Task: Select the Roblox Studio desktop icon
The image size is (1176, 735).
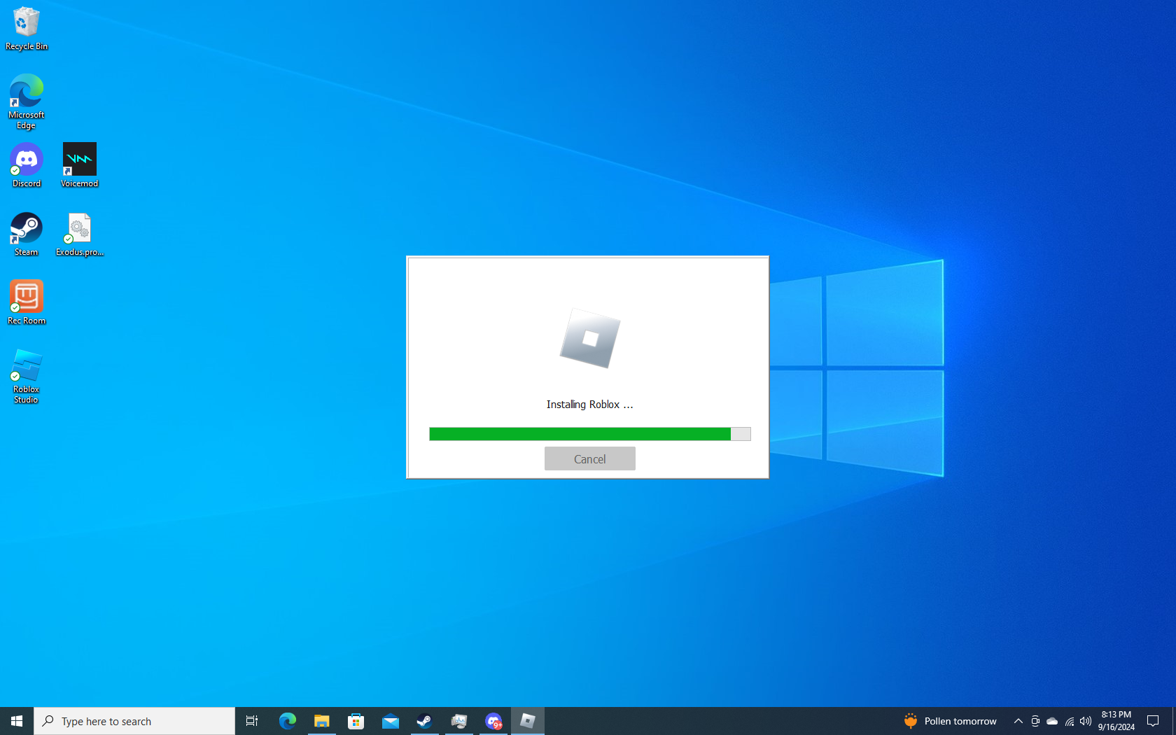Action: [27, 377]
